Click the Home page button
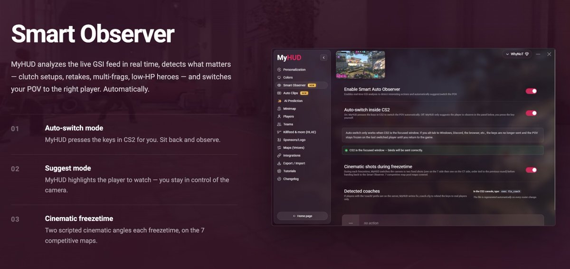 (x=302, y=216)
